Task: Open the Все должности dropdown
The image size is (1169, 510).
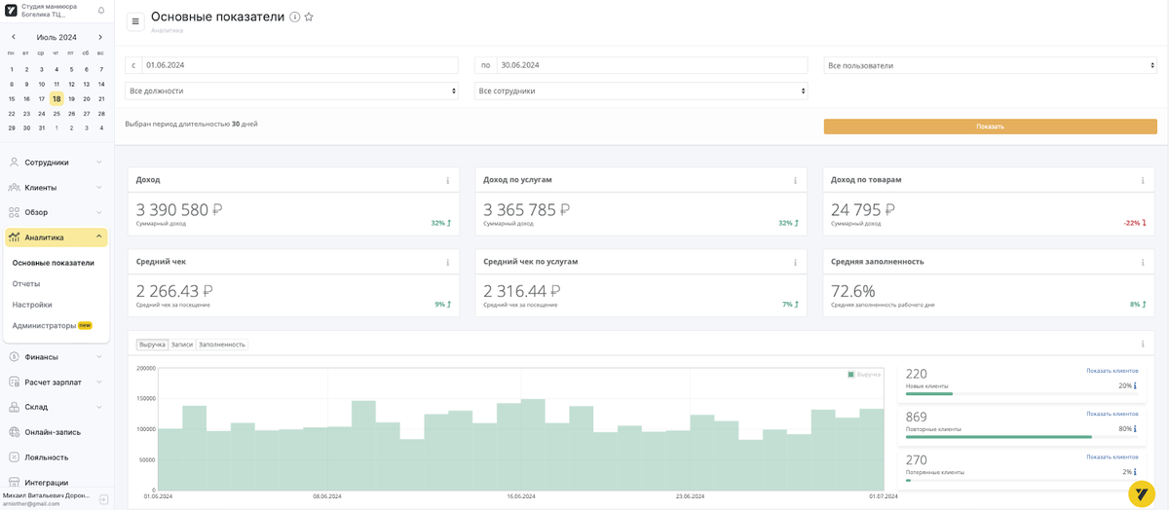Action: click(292, 91)
